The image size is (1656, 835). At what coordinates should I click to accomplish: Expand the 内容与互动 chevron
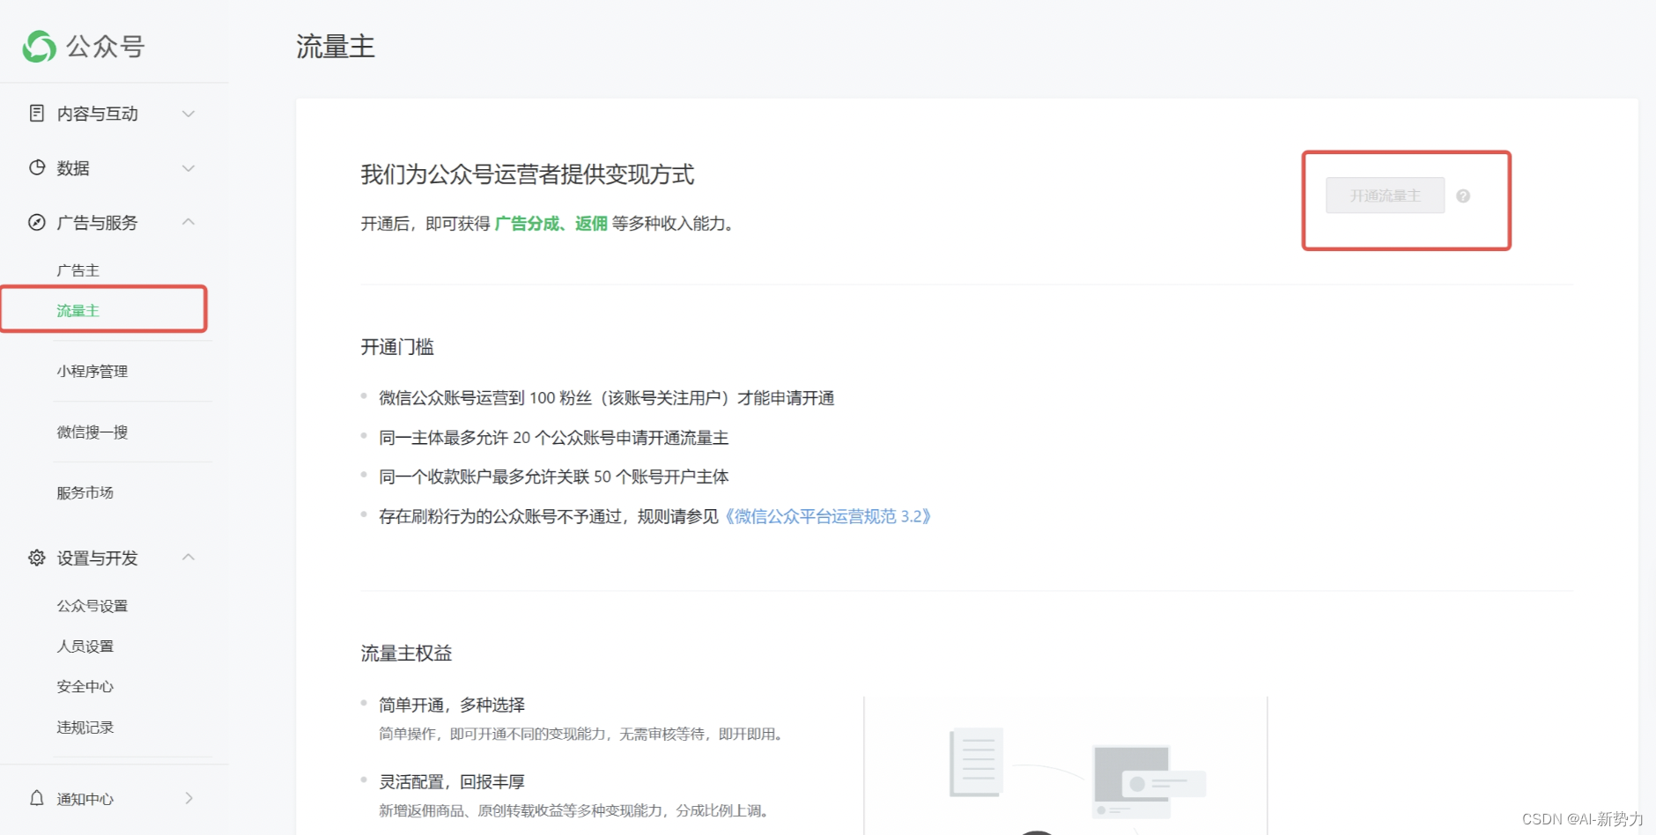coord(188,114)
